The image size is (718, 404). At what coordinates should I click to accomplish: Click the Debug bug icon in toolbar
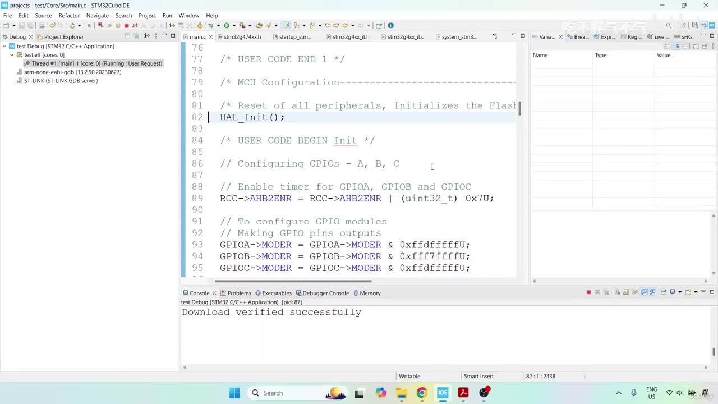211,25
